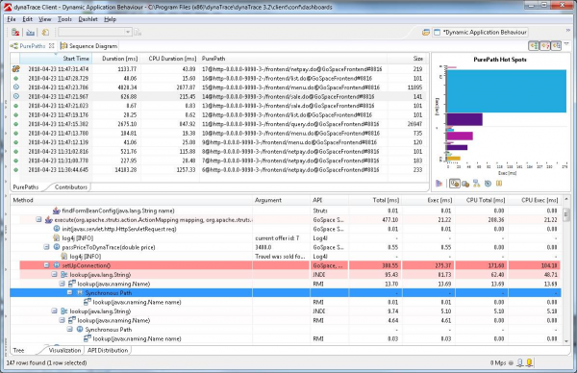Click the round clock icon under Hot Spots
The width and height of the screenshot is (577, 373).
488,184
